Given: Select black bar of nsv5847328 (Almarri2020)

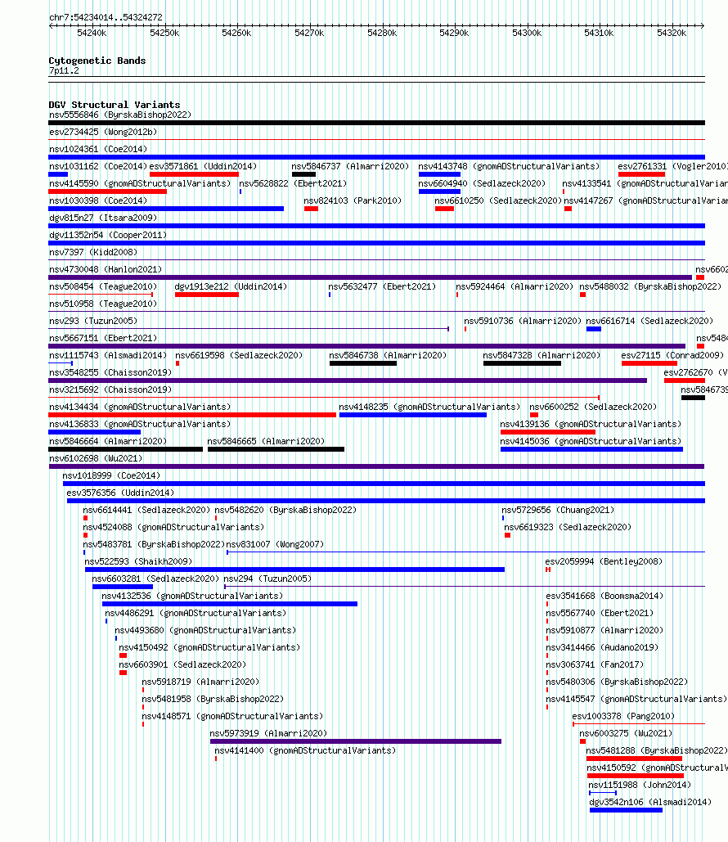Looking at the screenshot, I should [x=522, y=363].
